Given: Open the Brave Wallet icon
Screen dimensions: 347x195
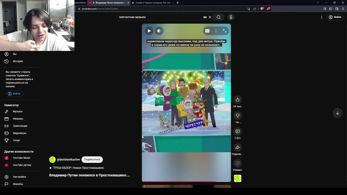Looking at the screenshot, I should click(337, 9).
